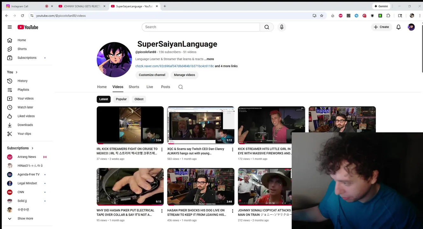This screenshot has height=229, width=423.
Task: Select the Popular filter chip
Action: click(121, 99)
